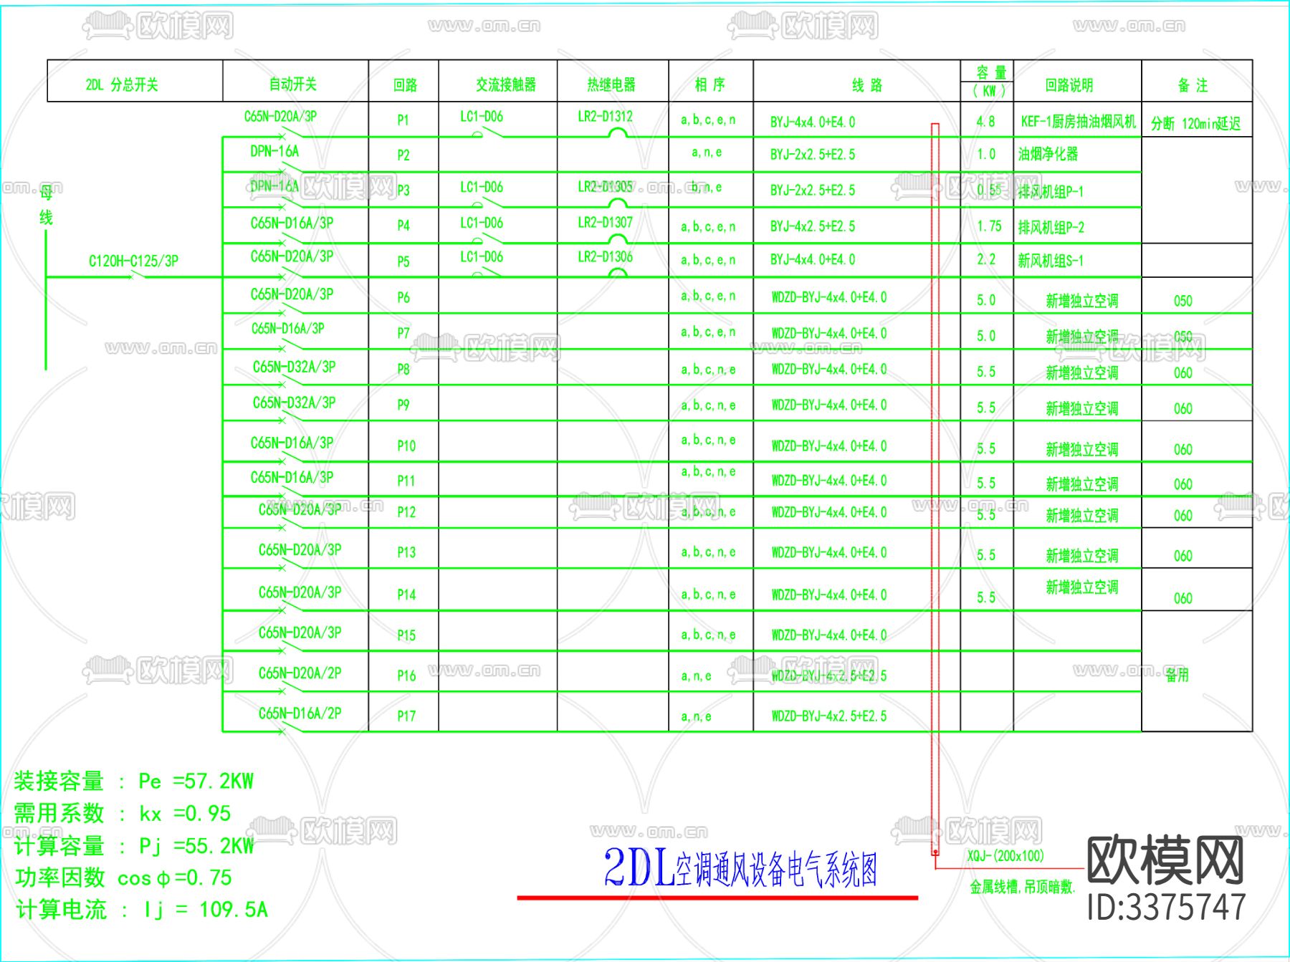Select the "自动开关" header cell
This screenshot has height=962, width=1290.
pos(293,84)
